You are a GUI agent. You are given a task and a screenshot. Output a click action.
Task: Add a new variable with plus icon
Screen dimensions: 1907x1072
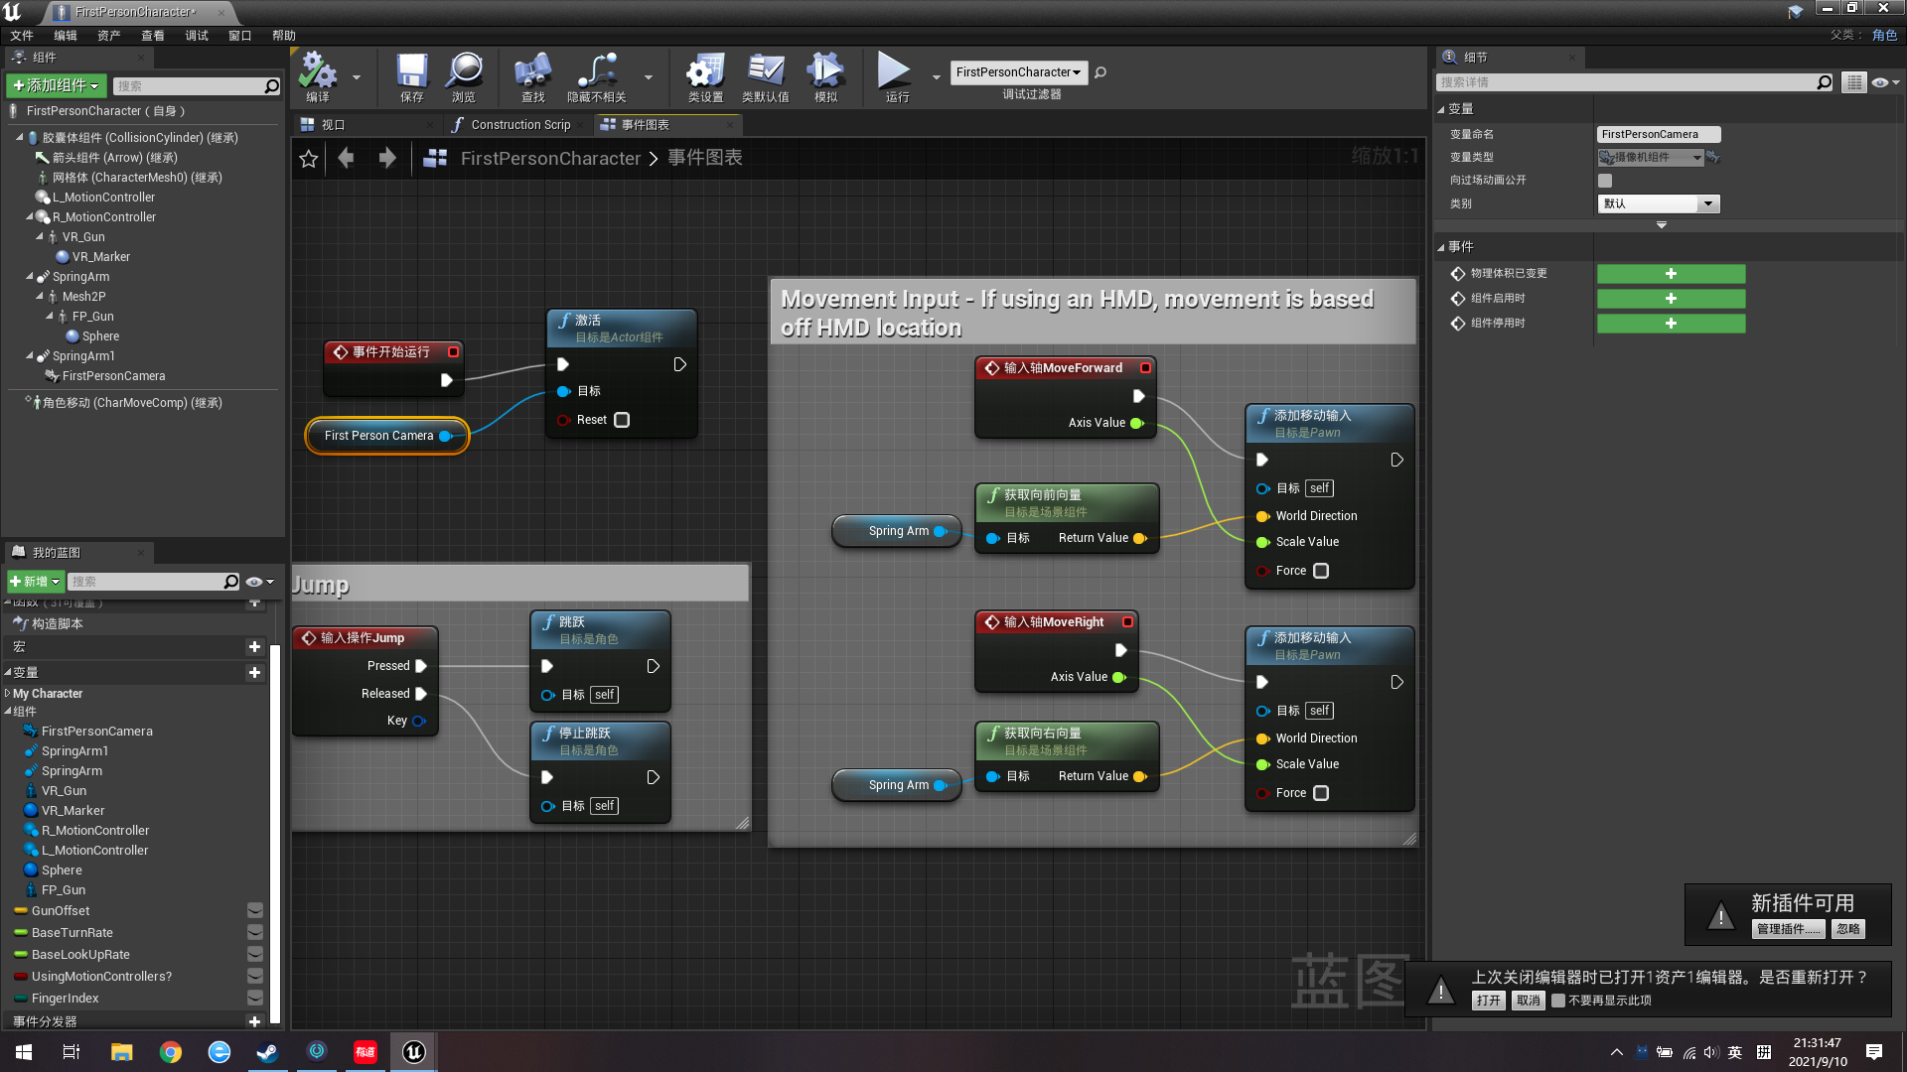point(255,673)
